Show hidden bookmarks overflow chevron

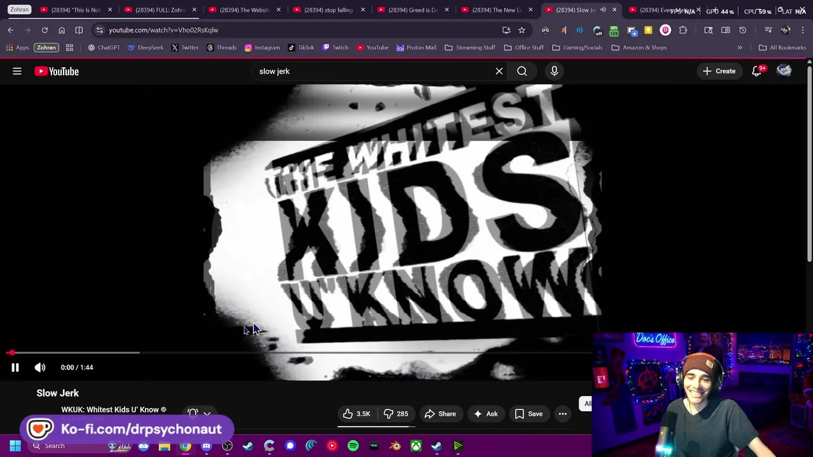point(740,48)
